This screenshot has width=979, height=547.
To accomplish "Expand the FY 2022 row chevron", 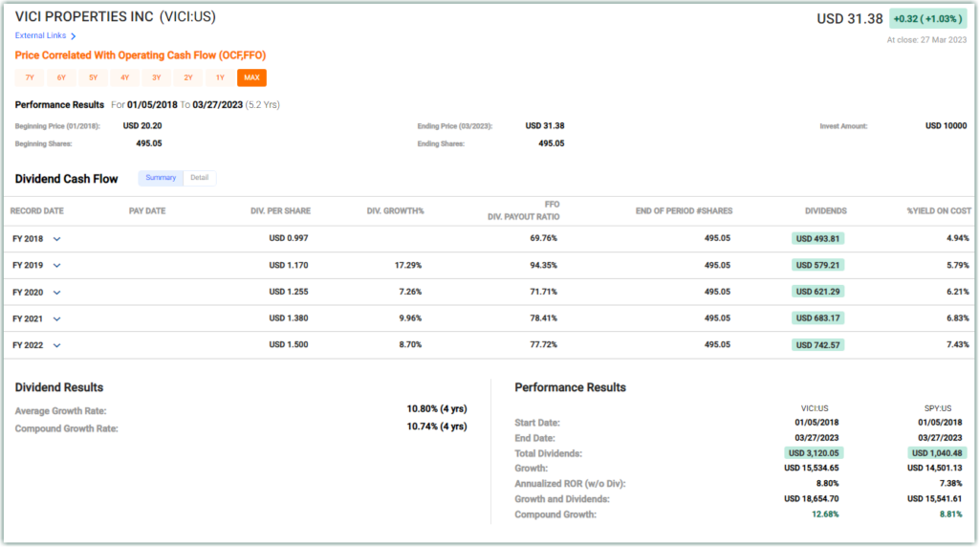I will point(56,345).
